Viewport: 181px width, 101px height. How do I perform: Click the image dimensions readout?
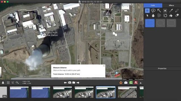coord(26,82)
